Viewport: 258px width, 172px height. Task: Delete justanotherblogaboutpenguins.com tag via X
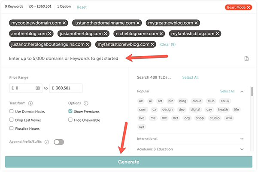pos(88,44)
